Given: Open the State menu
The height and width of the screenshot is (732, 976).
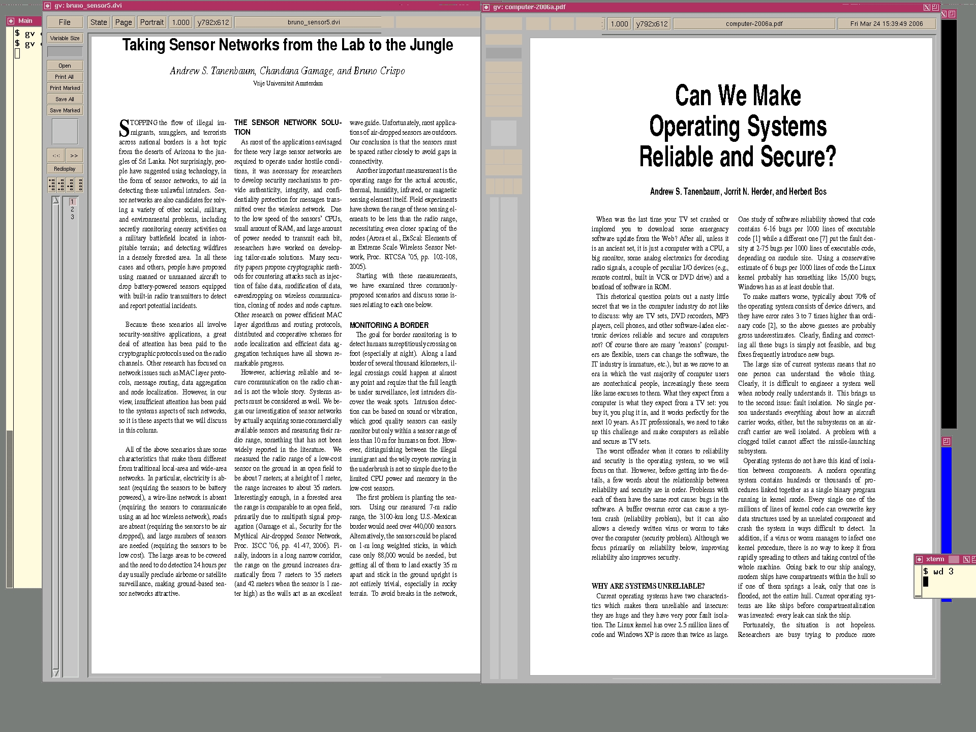Looking at the screenshot, I should (x=99, y=22).
